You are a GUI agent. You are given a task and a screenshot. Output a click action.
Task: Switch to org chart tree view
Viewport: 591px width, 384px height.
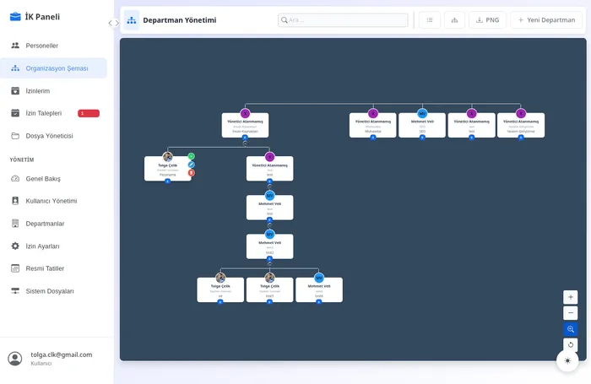coord(454,20)
